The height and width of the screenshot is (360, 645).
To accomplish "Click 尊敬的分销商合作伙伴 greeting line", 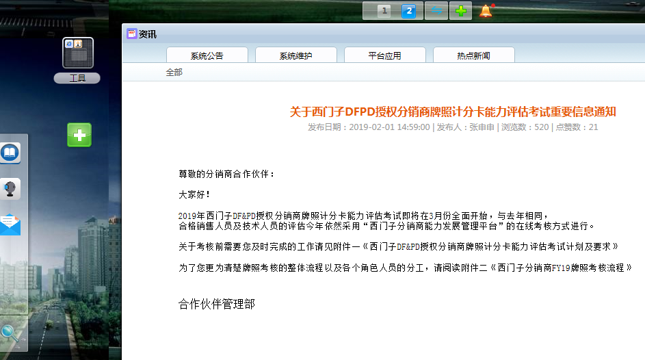I will coord(226,174).
